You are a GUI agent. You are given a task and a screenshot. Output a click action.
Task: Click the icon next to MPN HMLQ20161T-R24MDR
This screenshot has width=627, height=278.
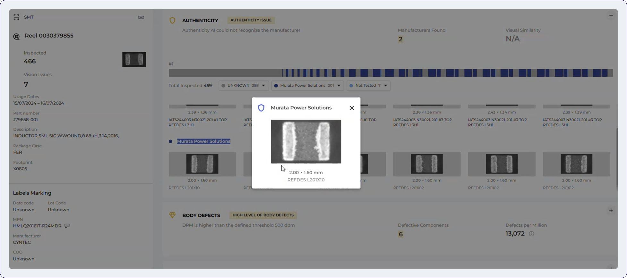pyautogui.click(x=67, y=226)
